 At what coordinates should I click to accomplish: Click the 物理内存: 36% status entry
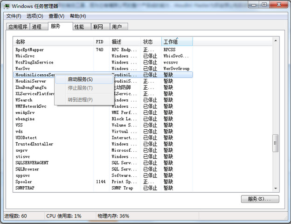coord(113,216)
